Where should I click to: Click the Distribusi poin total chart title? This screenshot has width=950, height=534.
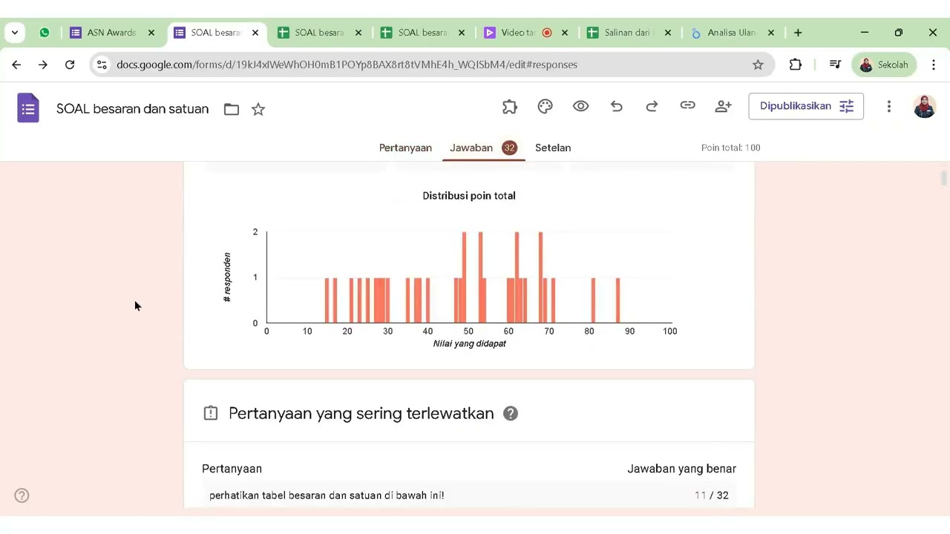pos(469,196)
